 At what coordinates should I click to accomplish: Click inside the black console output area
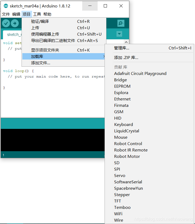pyautogui.click(x=53, y=140)
